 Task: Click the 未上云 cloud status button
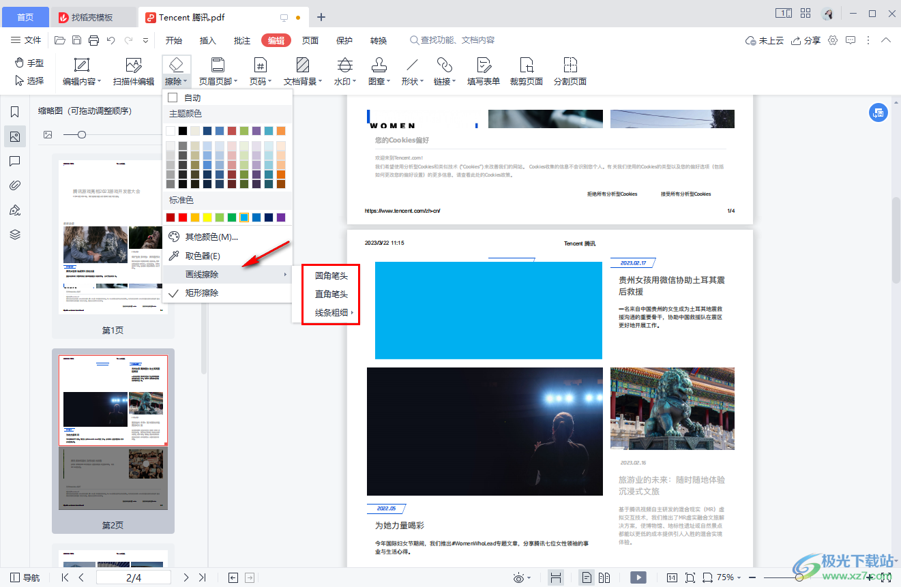coord(765,40)
